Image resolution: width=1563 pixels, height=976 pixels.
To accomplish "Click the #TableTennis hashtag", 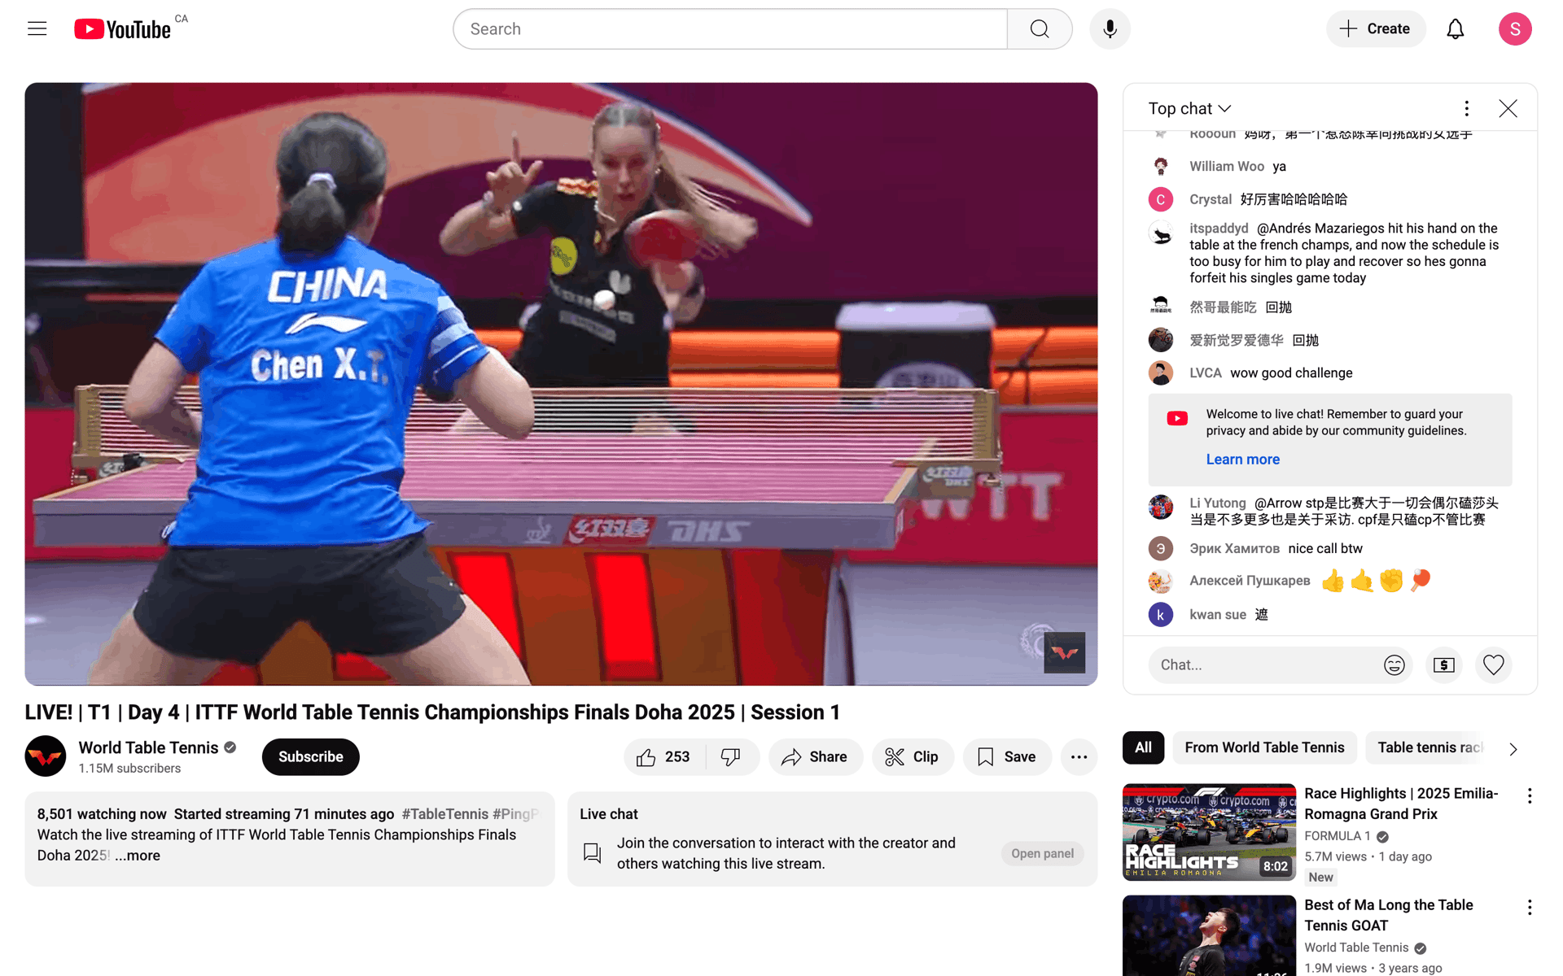I will pyautogui.click(x=444, y=814).
